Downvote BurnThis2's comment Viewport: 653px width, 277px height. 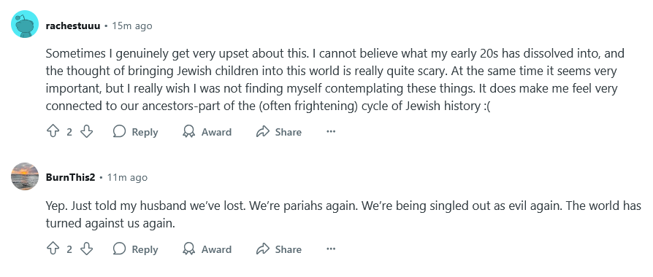pyautogui.click(x=86, y=249)
